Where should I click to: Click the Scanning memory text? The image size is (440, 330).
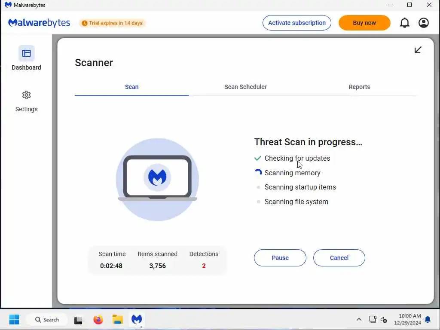tap(292, 173)
